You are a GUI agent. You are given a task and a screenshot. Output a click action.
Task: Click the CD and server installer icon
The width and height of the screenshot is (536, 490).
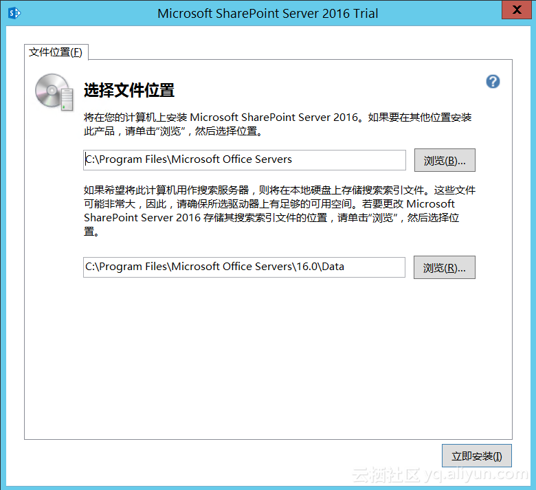pyautogui.click(x=54, y=92)
